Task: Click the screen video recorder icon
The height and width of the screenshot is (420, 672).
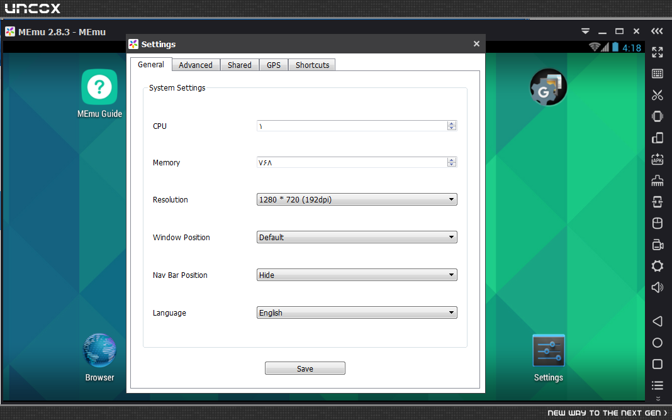Action: [657, 245]
